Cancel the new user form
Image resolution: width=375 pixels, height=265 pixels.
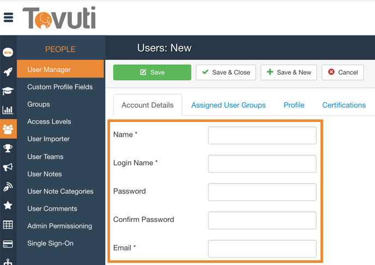pyautogui.click(x=343, y=72)
